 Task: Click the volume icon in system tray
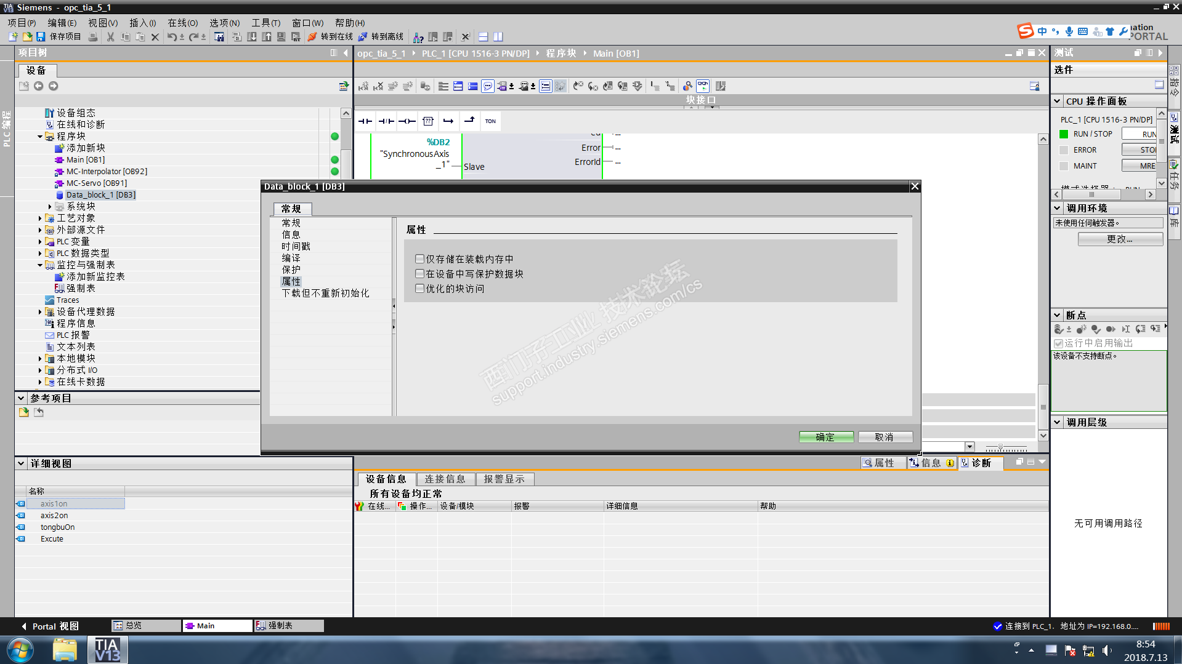[x=1107, y=650]
